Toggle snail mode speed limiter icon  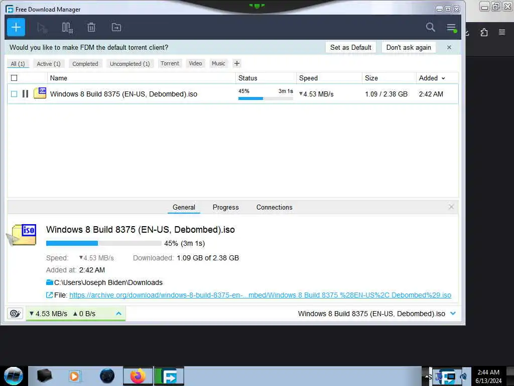[x=15, y=314]
